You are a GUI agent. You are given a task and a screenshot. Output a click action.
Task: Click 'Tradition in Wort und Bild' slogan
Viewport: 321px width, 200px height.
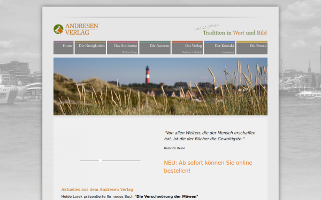(x=235, y=33)
